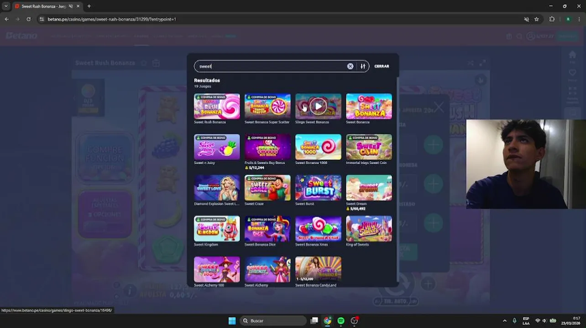The width and height of the screenshot is (586, 328).
Task: Click the site information icon in address bar
Action: click(x=42, y=19)
